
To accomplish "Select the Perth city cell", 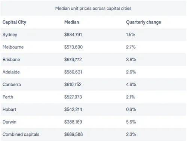I will tap(8, 97).
